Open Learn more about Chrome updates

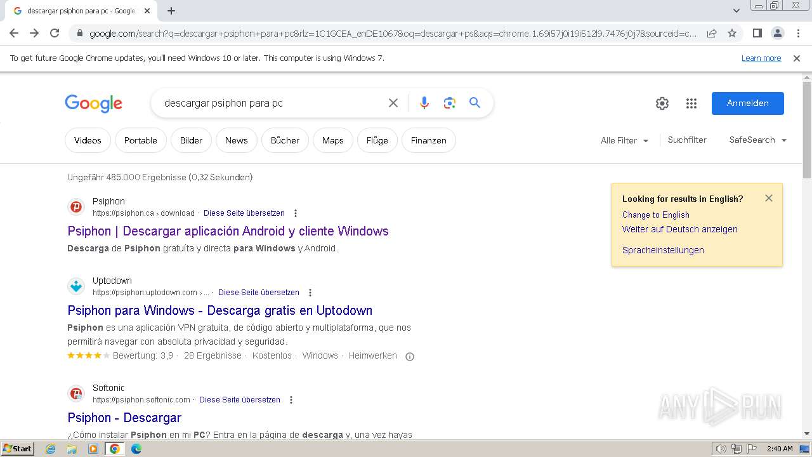[761, 58]
